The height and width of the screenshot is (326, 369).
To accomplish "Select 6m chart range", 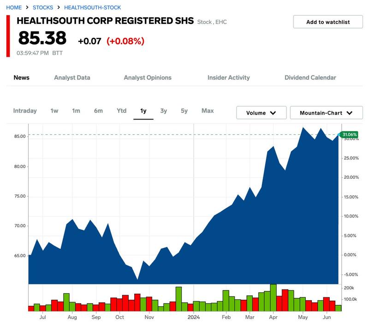I will pos(98,111).
